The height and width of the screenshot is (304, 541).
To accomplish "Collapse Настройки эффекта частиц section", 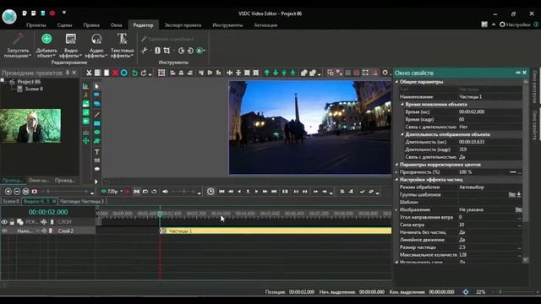I will pos(396,180).
